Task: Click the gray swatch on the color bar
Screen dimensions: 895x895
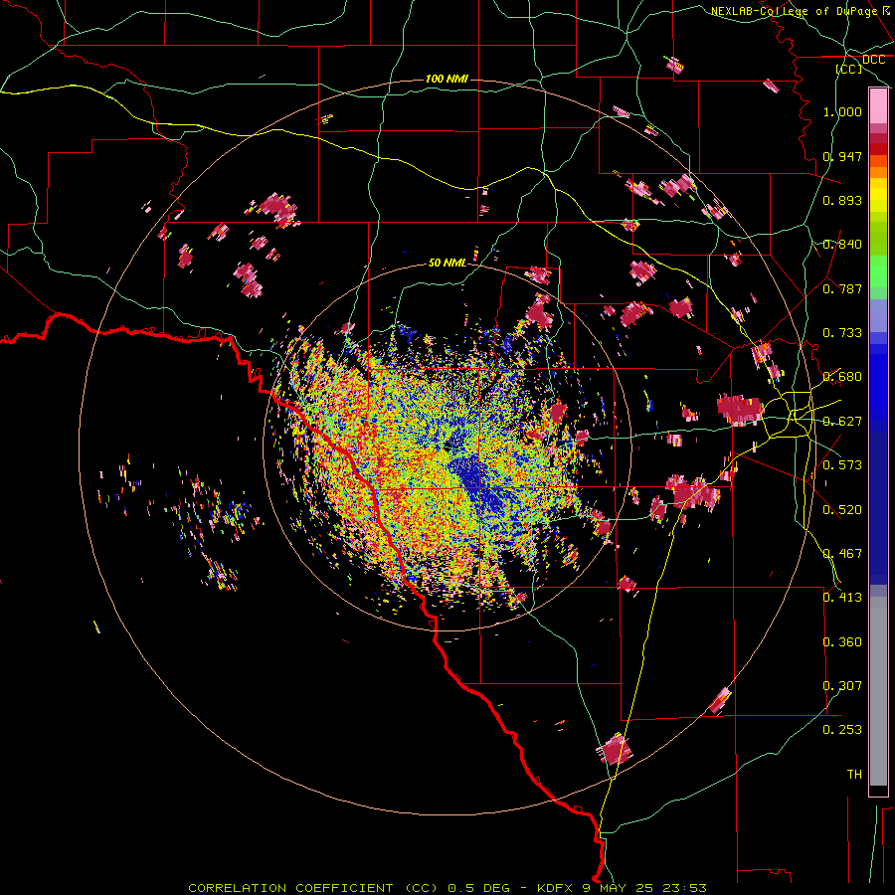Action: [x=878, y=691]
